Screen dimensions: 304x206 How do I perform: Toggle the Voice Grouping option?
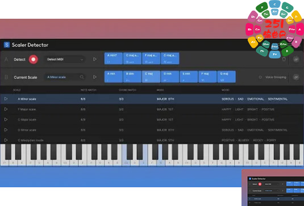tap(260, 77)
